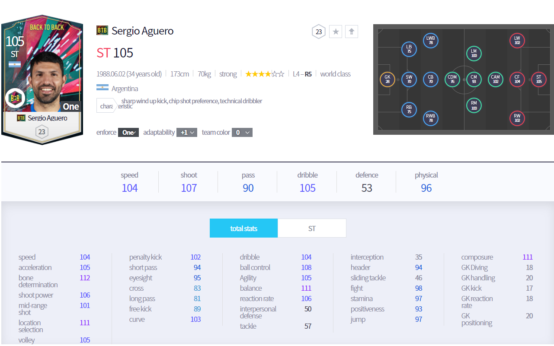Switch to the total stats tab

point(243,229)
